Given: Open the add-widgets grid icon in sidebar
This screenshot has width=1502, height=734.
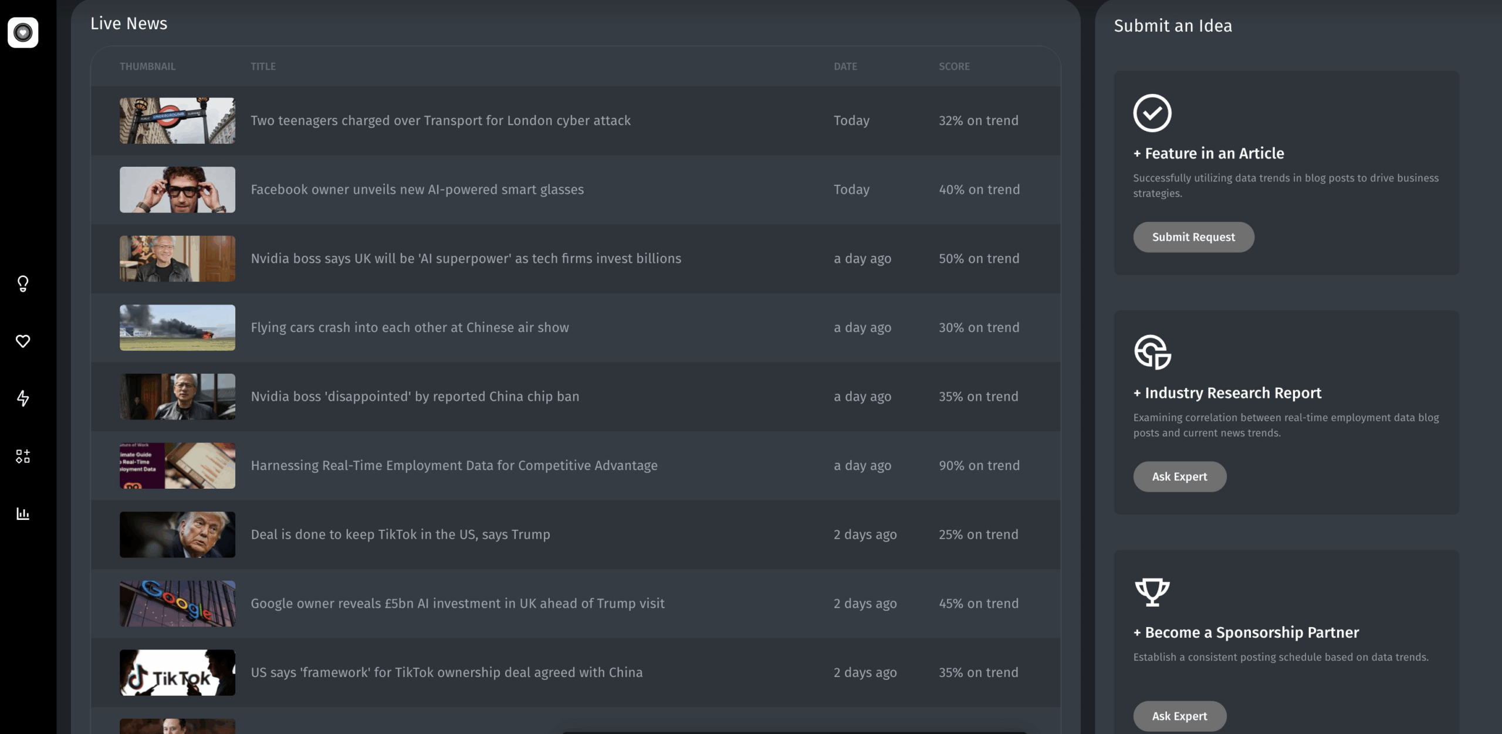Looking at the screenshot, I should click(23, 456).
